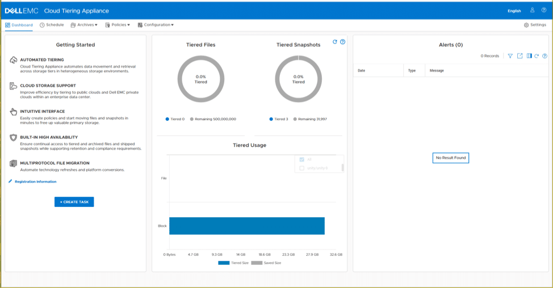Screen dimensions: 553x288
Task: Click the Create Task button
Action: click(x=74, y=202)
